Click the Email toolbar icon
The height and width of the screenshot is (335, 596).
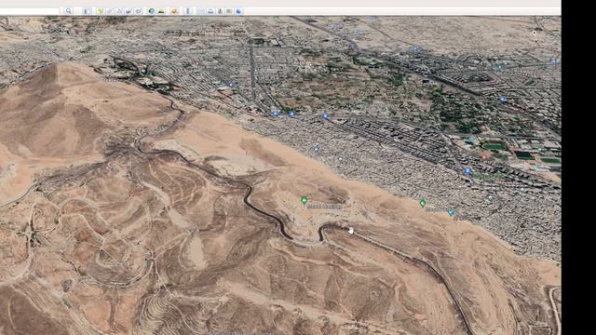(201, 11)
